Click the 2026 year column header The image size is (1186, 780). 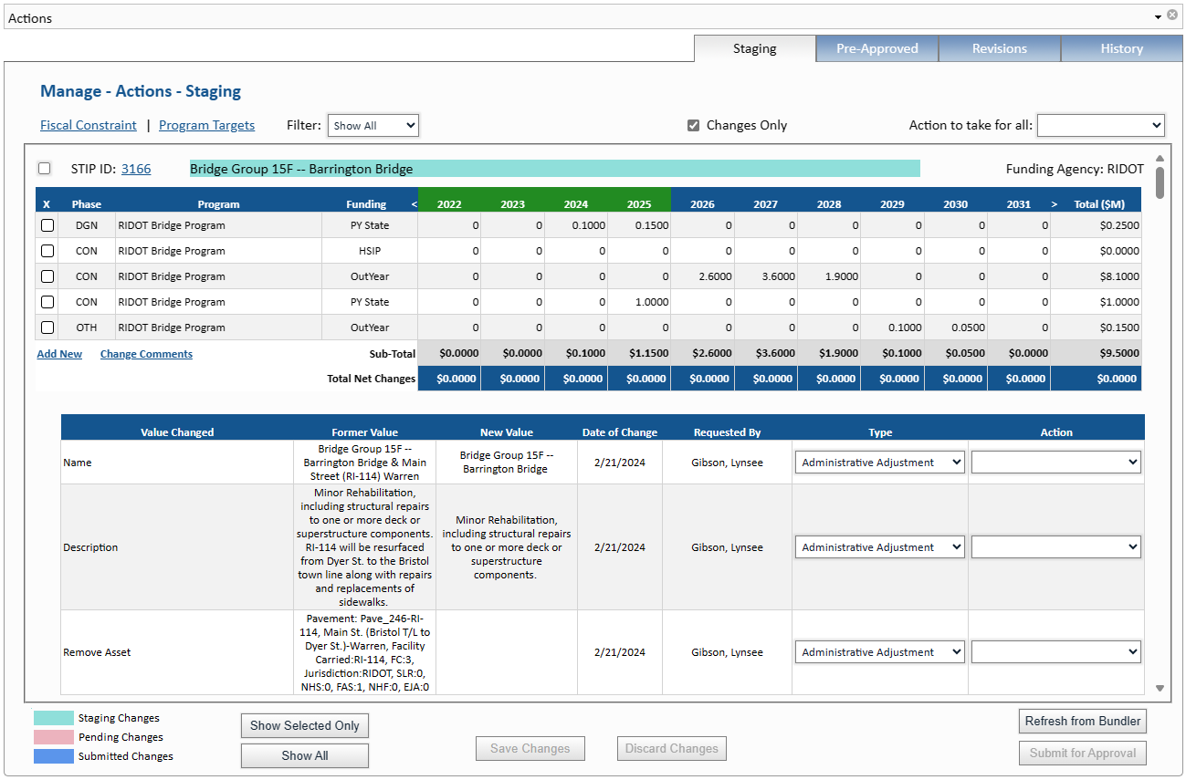pos(702,204)
